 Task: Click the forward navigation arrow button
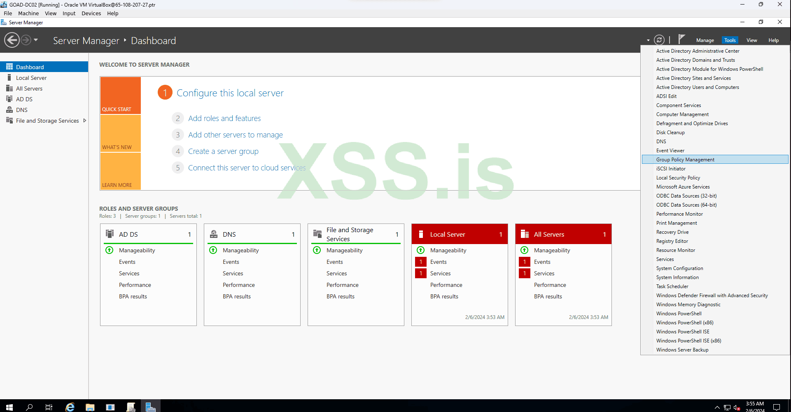(26, 40)
